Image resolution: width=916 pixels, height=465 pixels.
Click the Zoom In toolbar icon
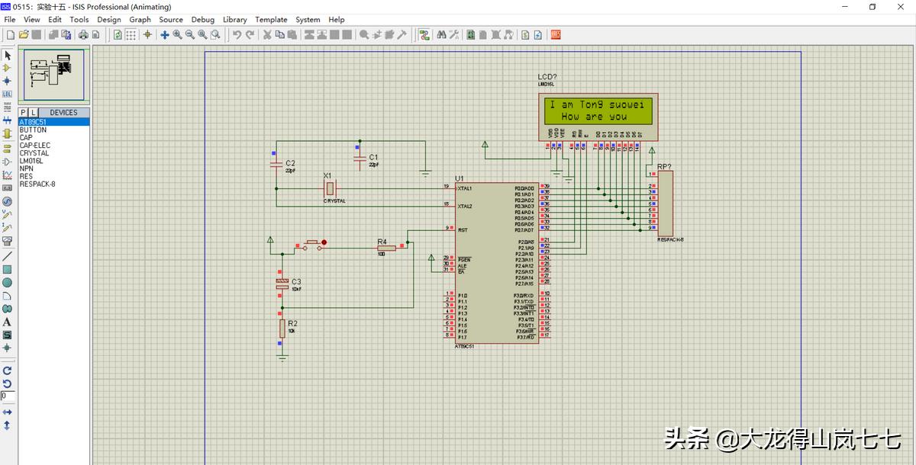pos(177,34)
